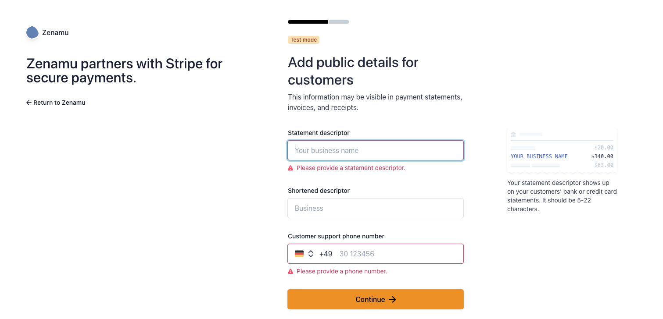Focus the Shortened descriptor input field

[376, 208]
